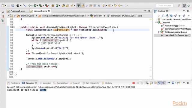Click the Previous Annotation icon

(109, 5)
